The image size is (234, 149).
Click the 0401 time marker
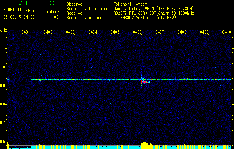pos(26,32)
